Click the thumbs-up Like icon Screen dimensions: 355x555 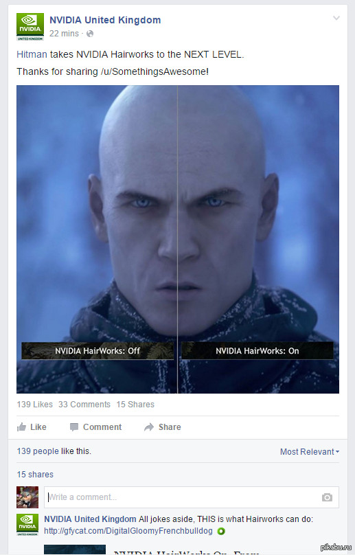pyautogui.click(x=21, y=427)
